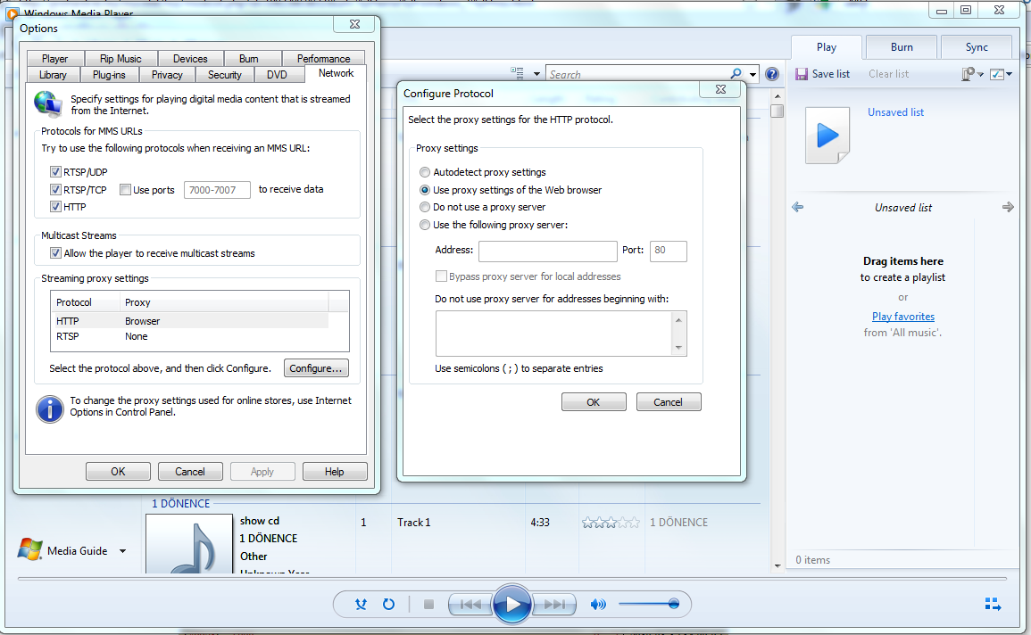
Task: Click the shuffle icon in playback bar
Action: [x=361, y=604]
